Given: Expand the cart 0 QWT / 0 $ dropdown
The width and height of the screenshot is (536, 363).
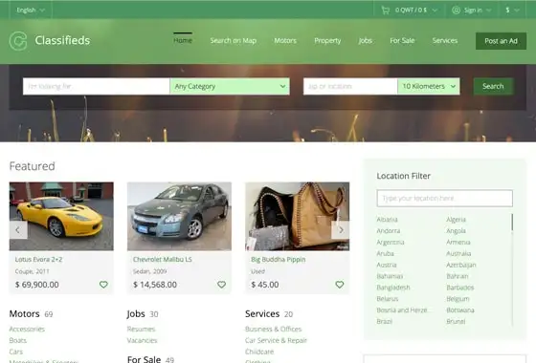Looking at the screenshot, I should [416, 11].
